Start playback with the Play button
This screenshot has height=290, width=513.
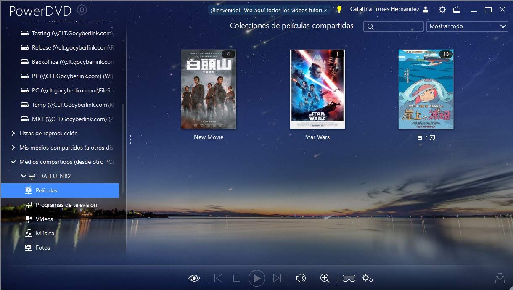(x=257, y=278)
